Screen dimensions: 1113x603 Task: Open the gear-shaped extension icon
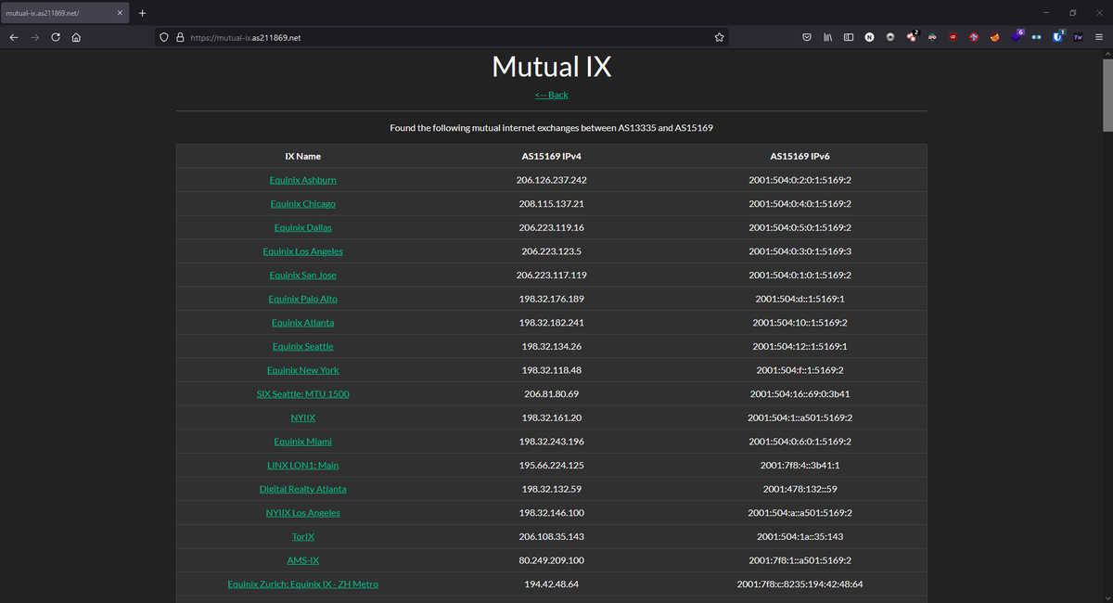(x=890, y=38)
